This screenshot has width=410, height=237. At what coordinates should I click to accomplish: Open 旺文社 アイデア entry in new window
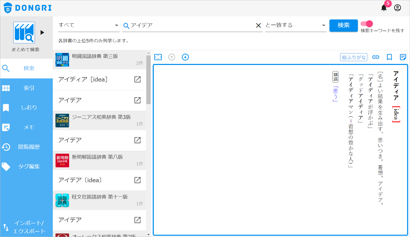pos(137,220)
